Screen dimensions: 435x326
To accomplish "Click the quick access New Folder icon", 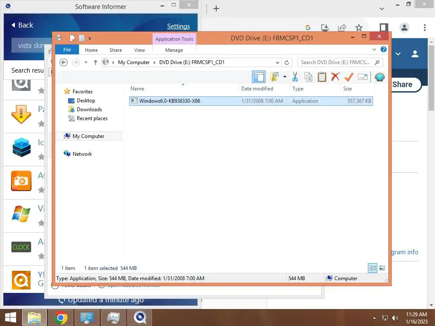I will pyautogui.click(x=82, y=38).
